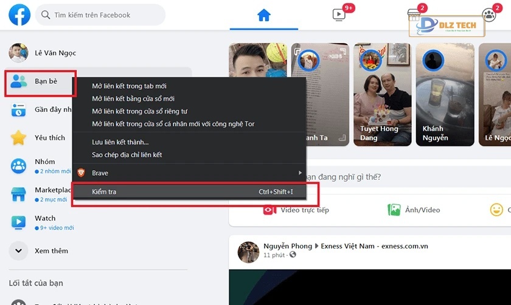511x305 pixels.
Task: Go to the Home feed tab
Action: (x=263, y=15)
